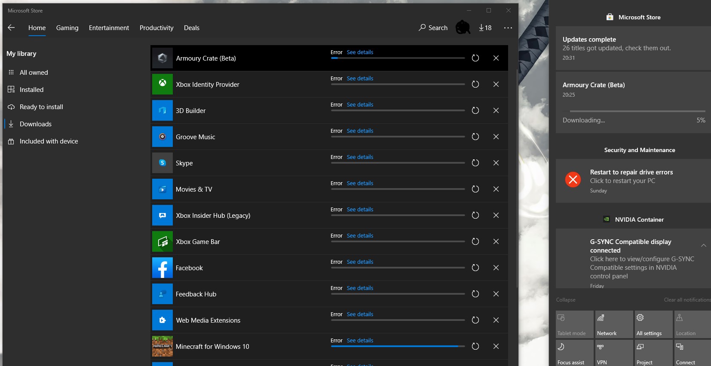The width and height of the screenshot is (711, 366).
Task: Click the user profile avatar
Action: pos(463,28)
